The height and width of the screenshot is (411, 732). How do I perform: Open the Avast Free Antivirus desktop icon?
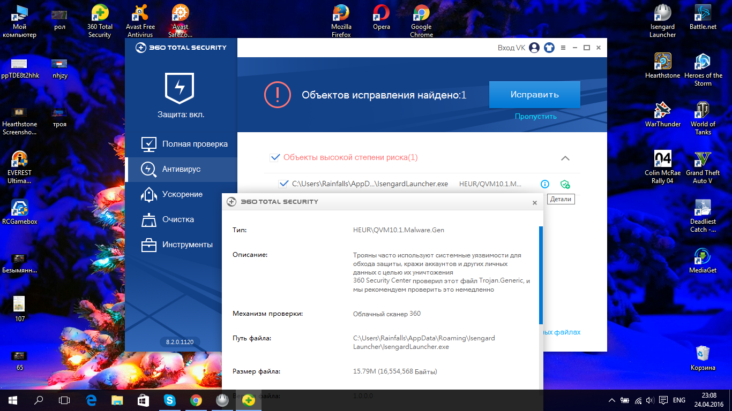(140, 21)
